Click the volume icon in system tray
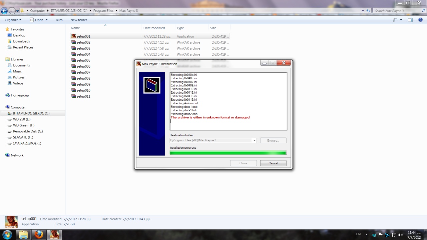427x240 pixels. point(400,235)
